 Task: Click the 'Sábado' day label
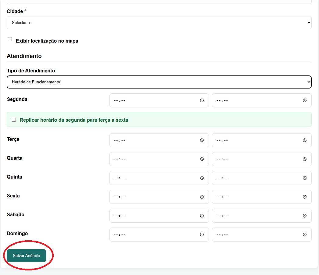tap(16, 214)
